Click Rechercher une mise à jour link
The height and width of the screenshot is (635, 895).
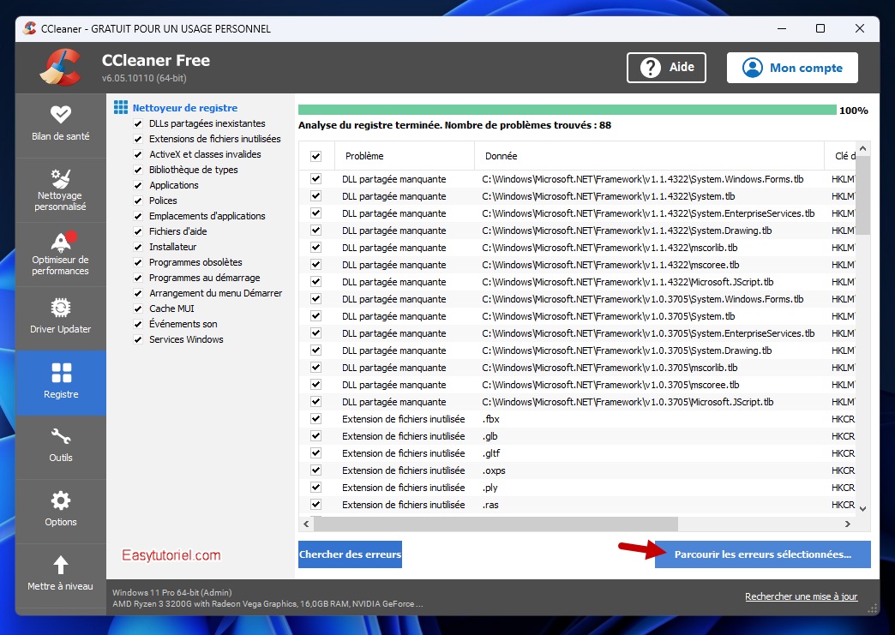[x=801, y=596]
